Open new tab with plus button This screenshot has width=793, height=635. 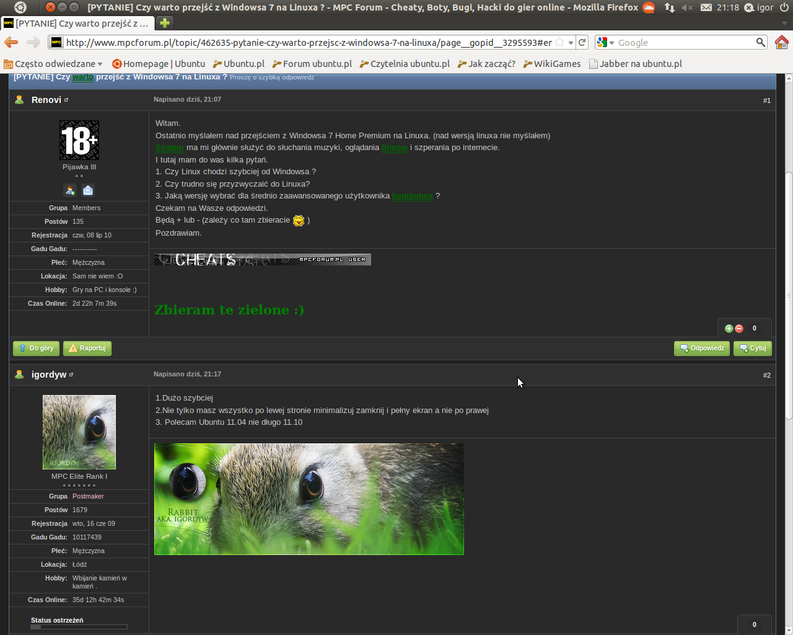coord(164,23)
